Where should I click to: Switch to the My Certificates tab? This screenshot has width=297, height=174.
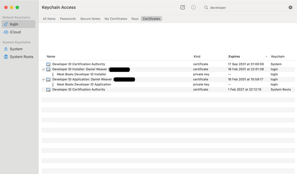[x=116, y=19]
